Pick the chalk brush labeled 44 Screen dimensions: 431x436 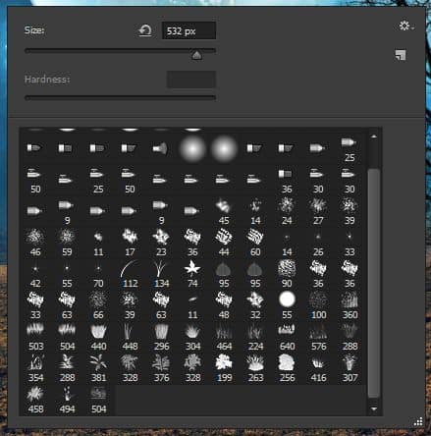(224, 243)
